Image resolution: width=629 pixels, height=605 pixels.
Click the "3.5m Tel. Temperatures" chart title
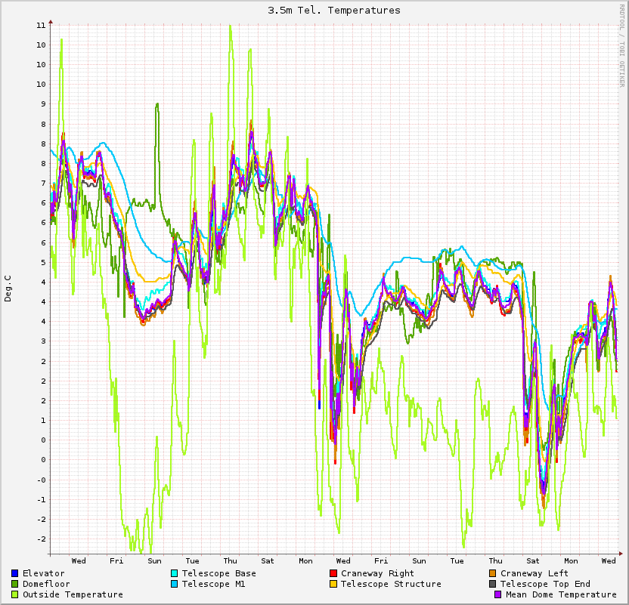[333, 11]
